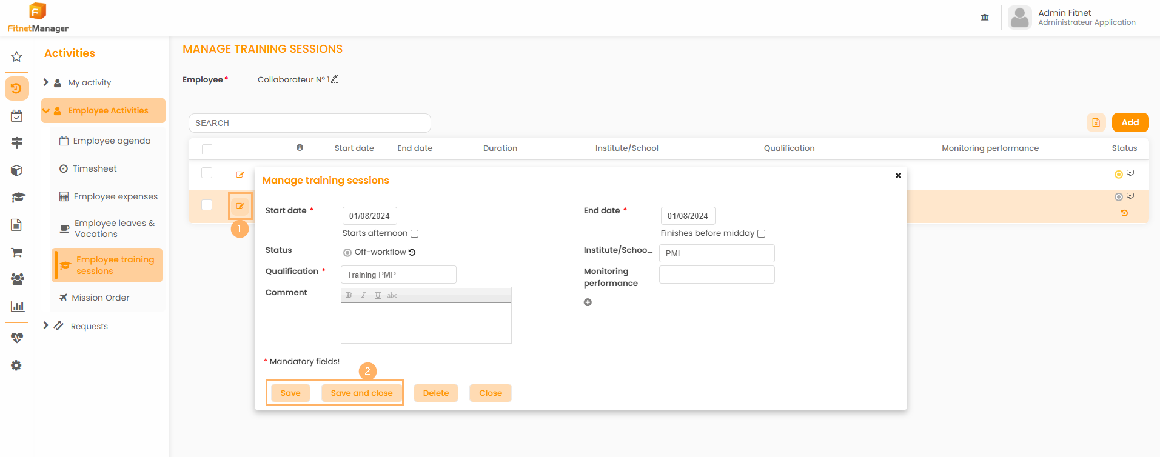This screenshot has height=457, width=1160.
Task: Click the settings gear in sidebar
Action: 16,365
